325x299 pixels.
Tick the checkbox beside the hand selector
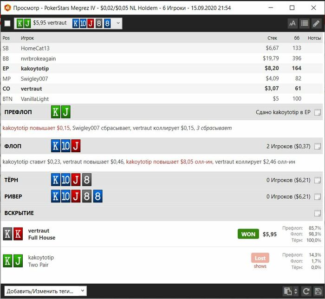point(7,23)
